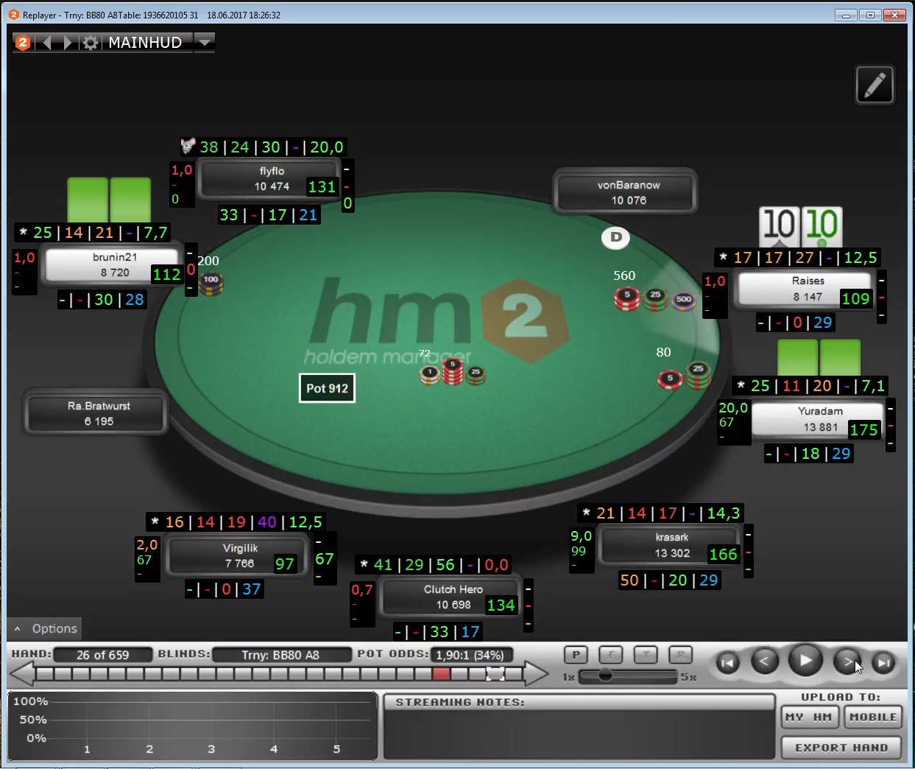
Task: Click the HM2 orange logo in HUD toolbar
Action: point(23,43)
